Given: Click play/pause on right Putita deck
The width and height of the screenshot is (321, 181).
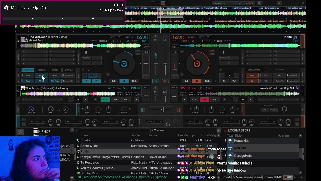Looking at the screenshot, I should coord(197,81).
